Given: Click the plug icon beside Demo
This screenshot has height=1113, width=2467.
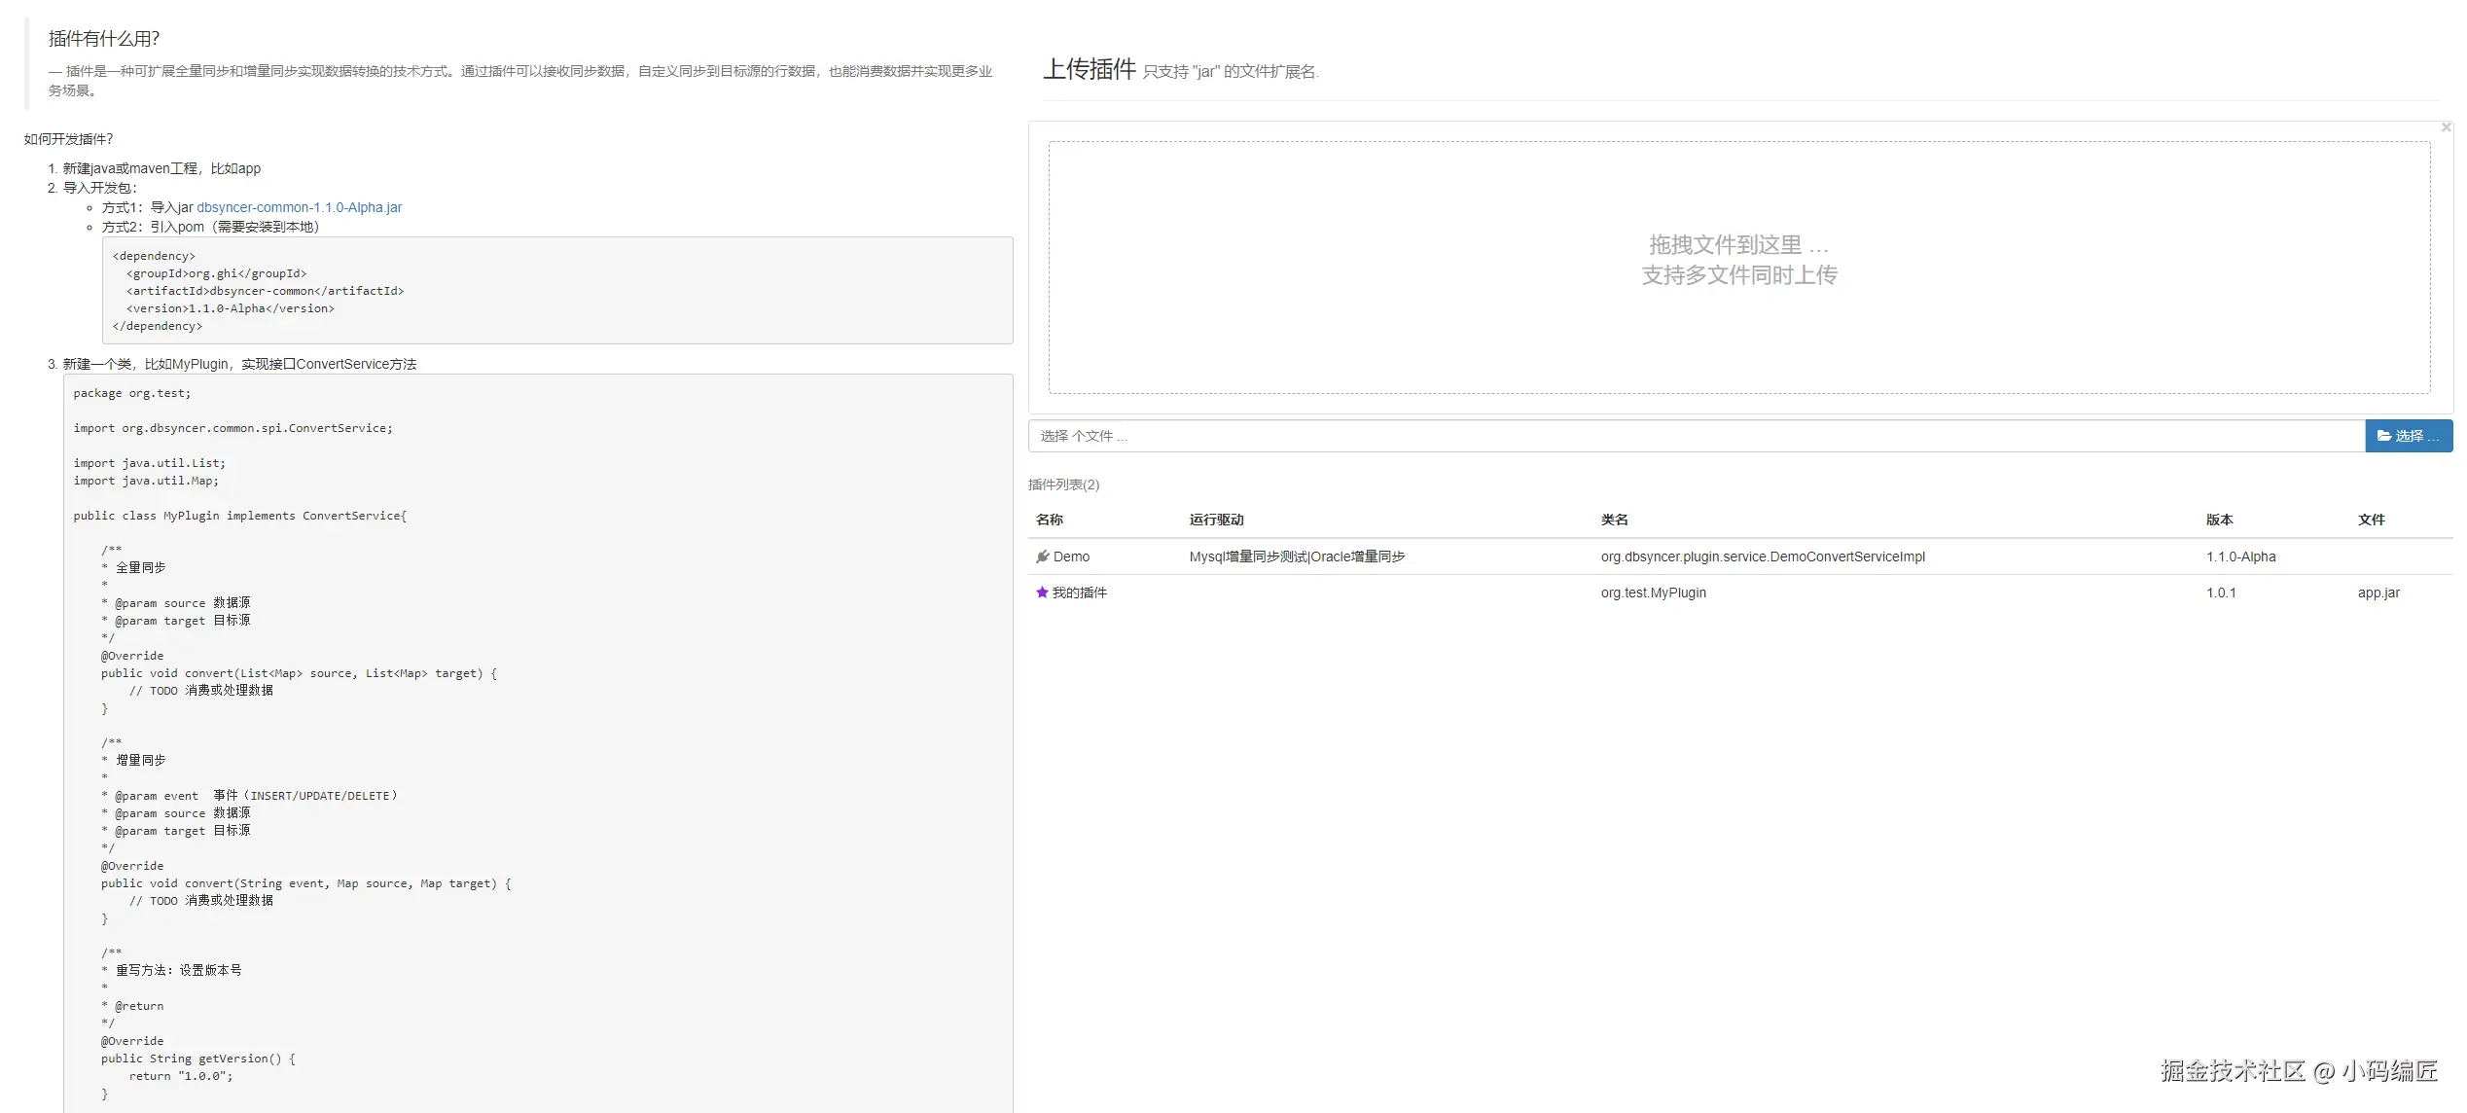Looking at the screenshot, I should (x=1042, y=556).
